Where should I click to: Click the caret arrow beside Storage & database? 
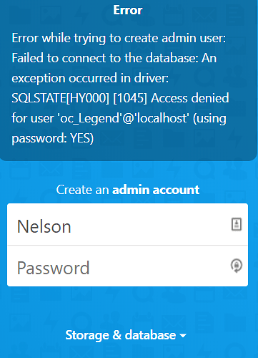pos(183,336)
